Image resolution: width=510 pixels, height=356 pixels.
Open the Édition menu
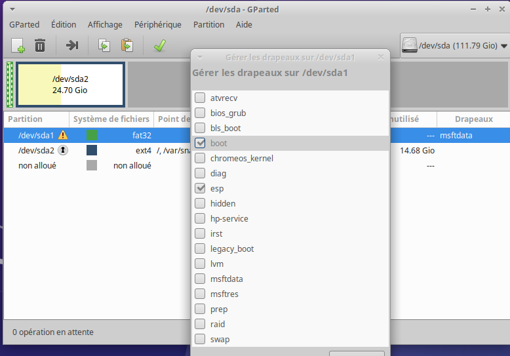click(x=64, y=25)
